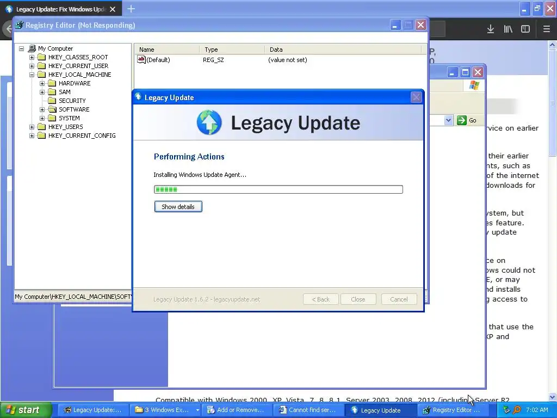Click browser page scrollbar up arrow
Image resolution: width=557 pixels, height=418 pixels.
(553, 45)
